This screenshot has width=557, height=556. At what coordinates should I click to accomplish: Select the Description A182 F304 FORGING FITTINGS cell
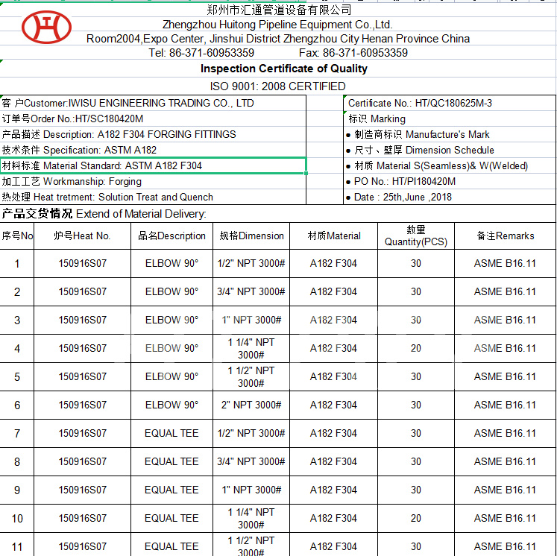(x=153, y=134)
